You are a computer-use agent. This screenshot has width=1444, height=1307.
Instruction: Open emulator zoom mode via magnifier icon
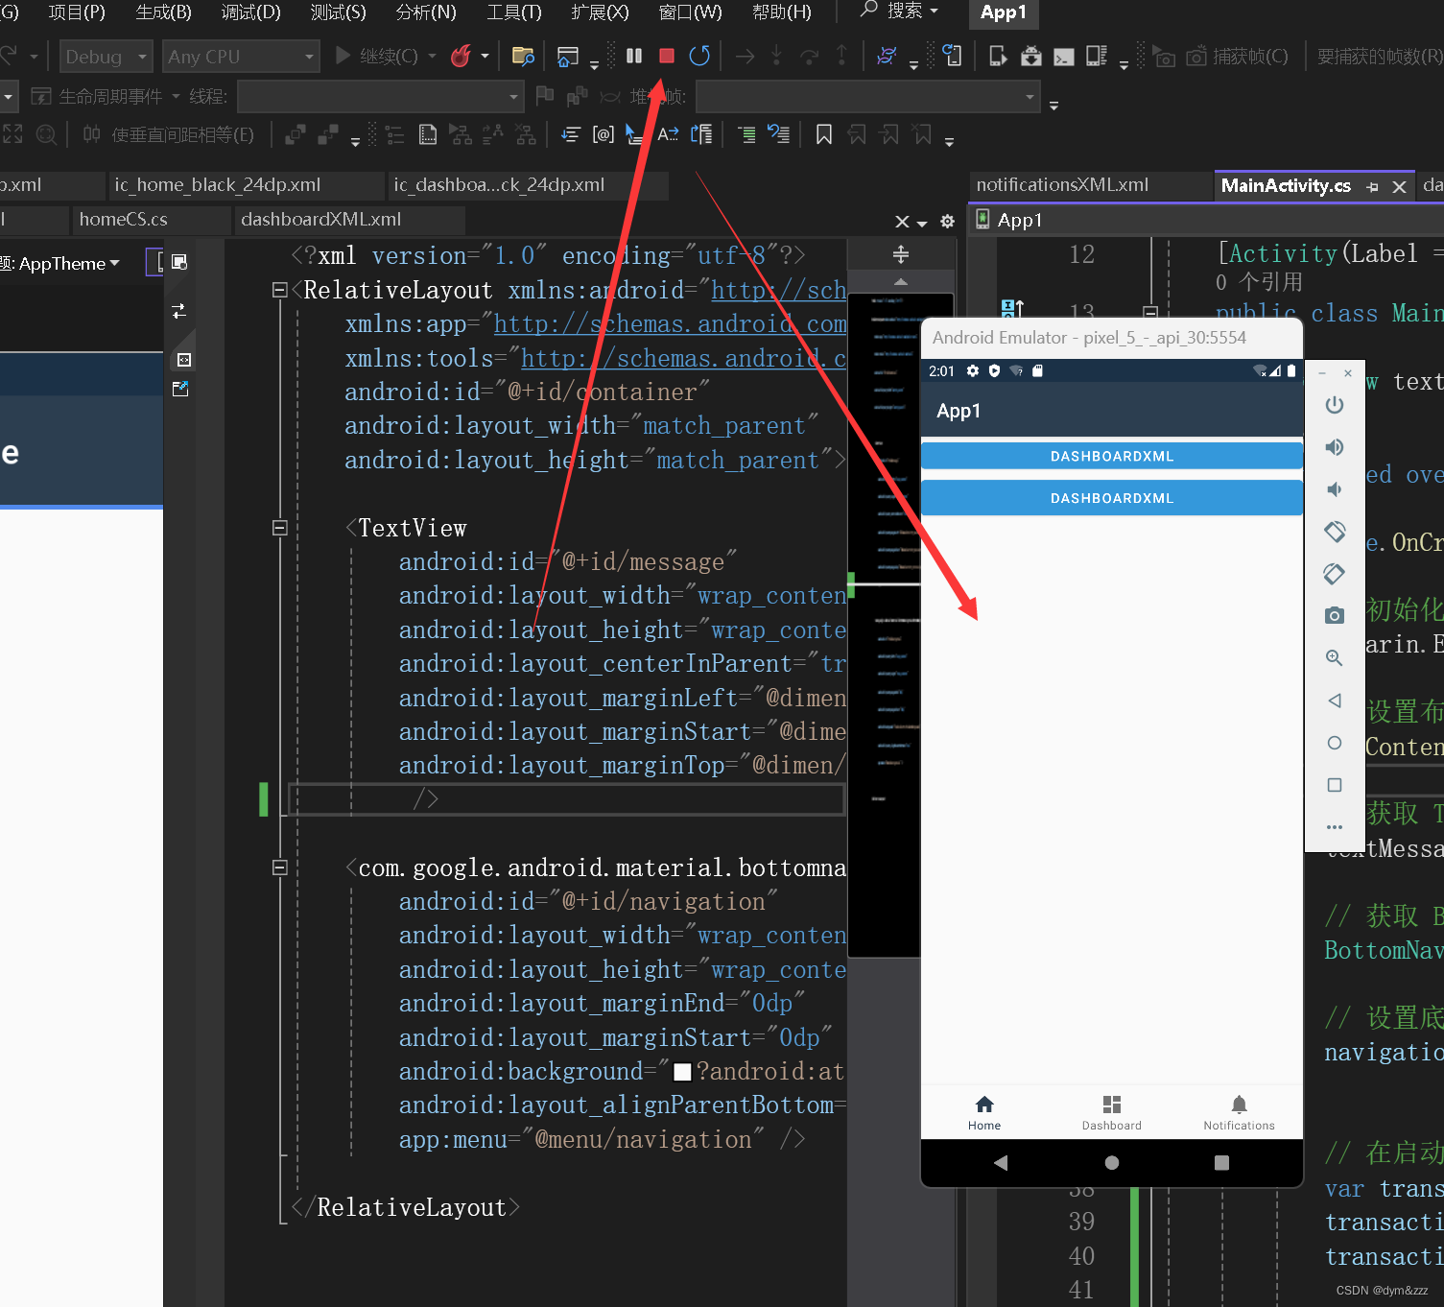[x=1334, y=657]
